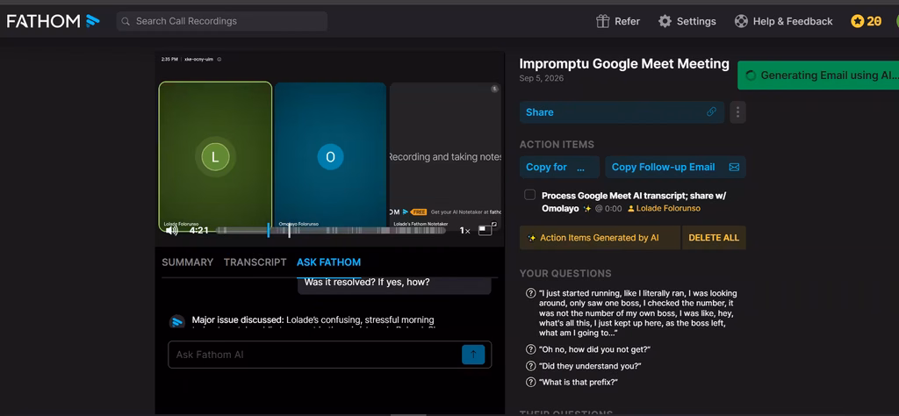Click the O avatar of Omolayo Folorunso
899x416 pixels.
(330, 157)
